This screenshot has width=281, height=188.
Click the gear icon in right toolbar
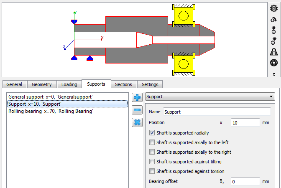coord(274,8)
